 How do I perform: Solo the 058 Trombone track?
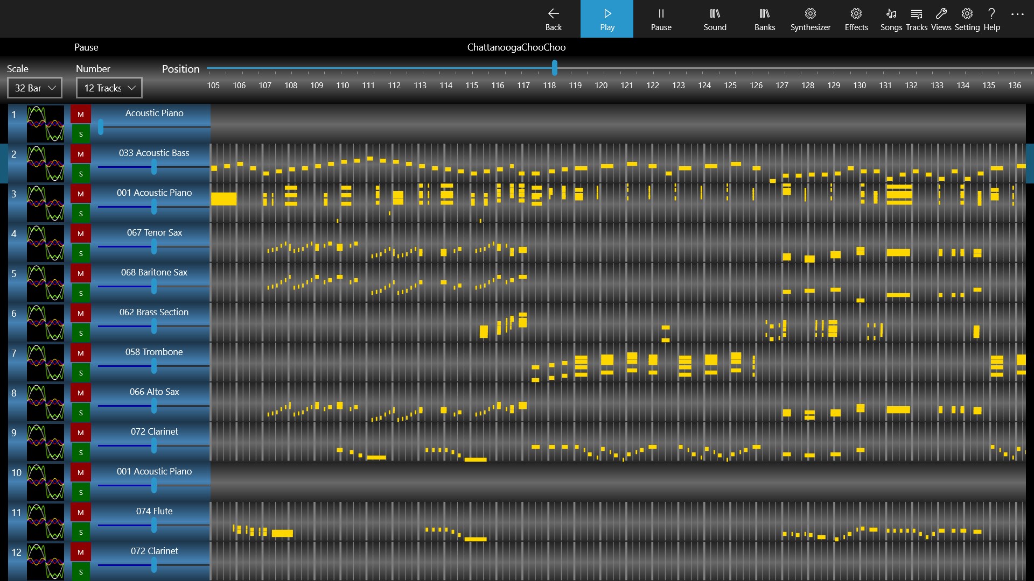pyautogui.click(x=81, y=373)
